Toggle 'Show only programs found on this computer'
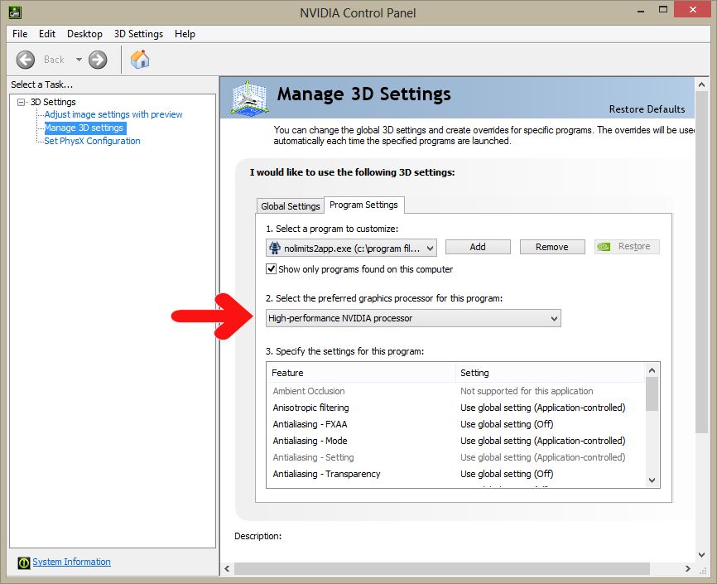717x584 pixels. tap(272, 269)
